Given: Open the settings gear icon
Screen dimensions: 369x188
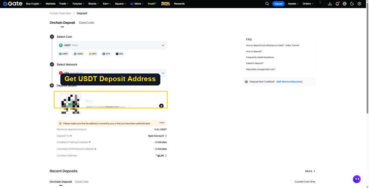Looking at the screenshot, I should [359, 4].
